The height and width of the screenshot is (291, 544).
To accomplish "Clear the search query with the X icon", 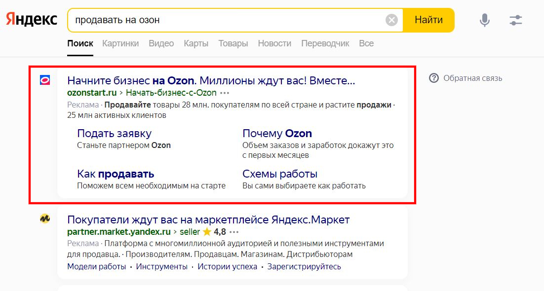I will [x=391, y=20].
